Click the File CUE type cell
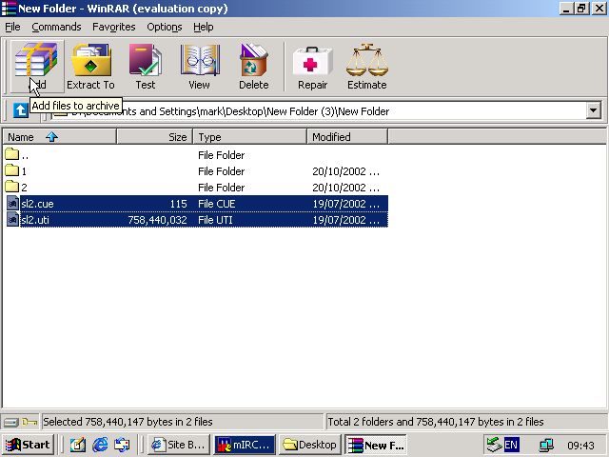 tap(217, 204)
